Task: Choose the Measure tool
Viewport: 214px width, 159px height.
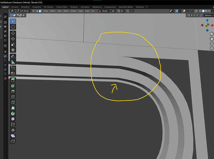Action: (x=13, y=62)
